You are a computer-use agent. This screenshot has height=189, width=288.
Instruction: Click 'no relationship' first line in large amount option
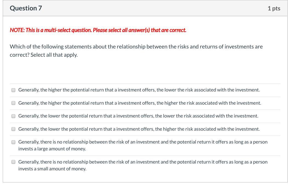[x=143, y=142]
